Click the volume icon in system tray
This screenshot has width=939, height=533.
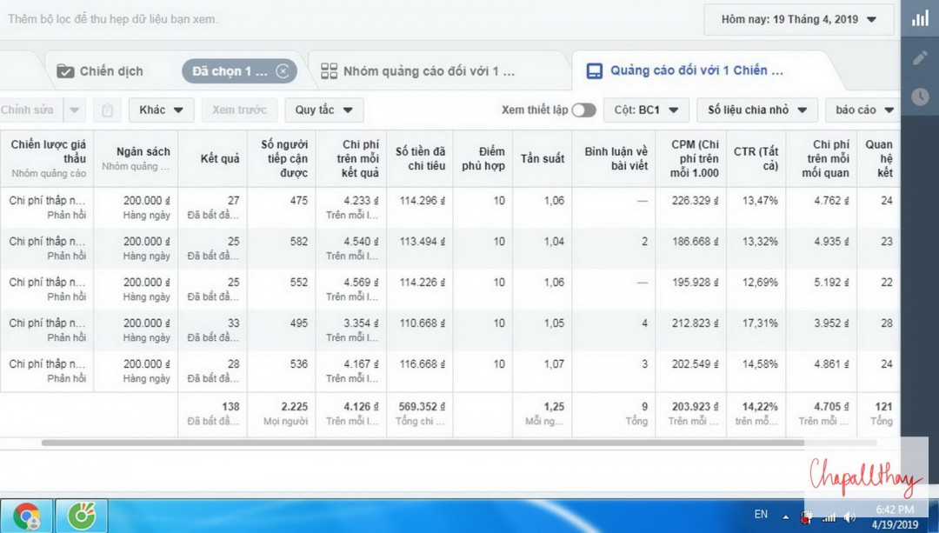click(849, 516)
